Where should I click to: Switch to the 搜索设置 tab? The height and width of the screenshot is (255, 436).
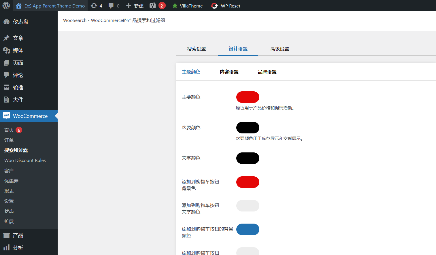tap(197, 49)
